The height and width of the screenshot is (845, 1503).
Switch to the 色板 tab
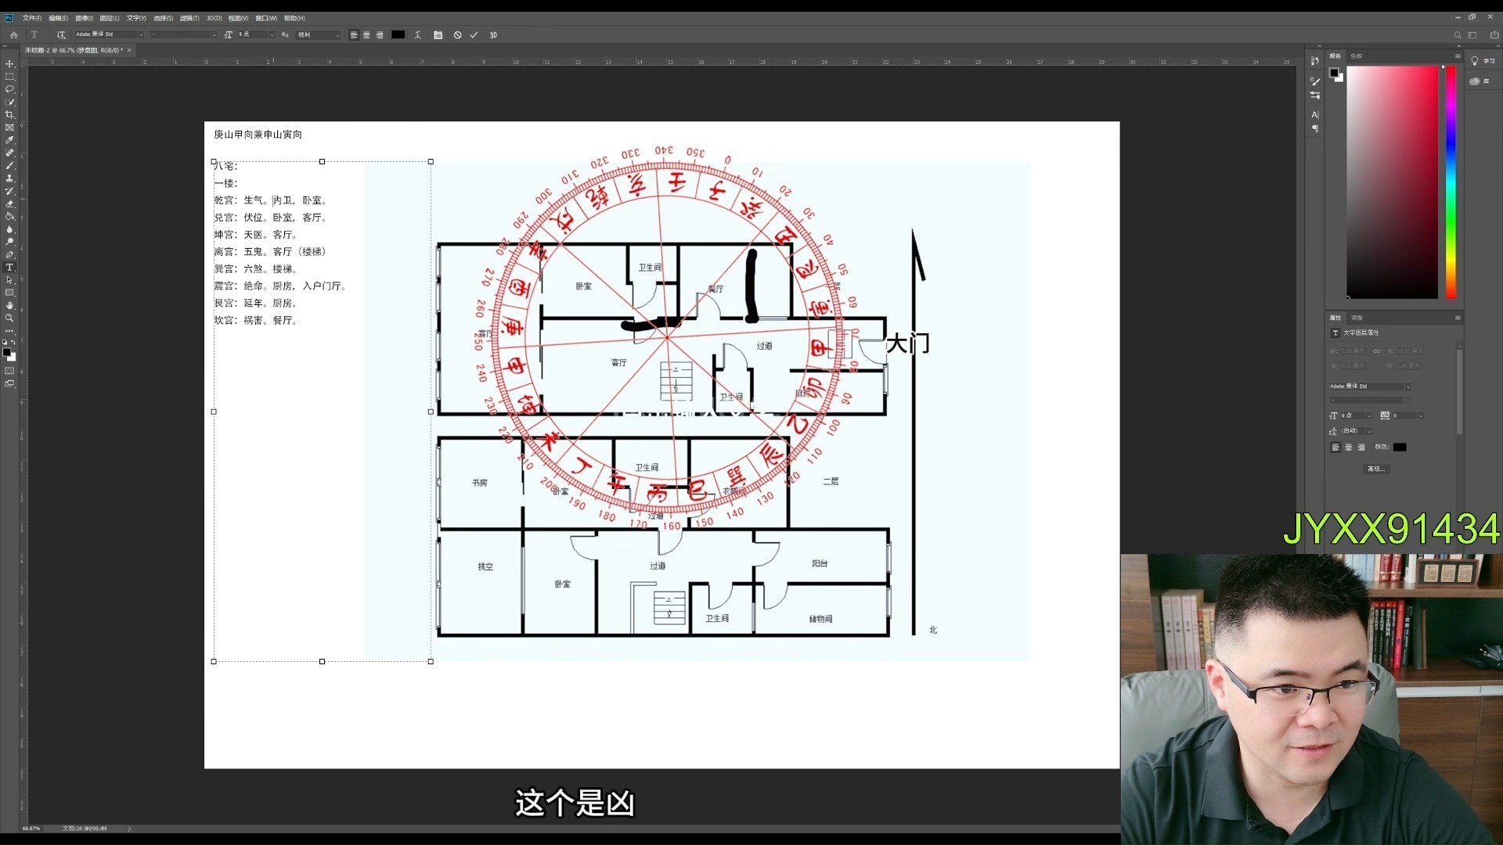[x=1357, y=56]
